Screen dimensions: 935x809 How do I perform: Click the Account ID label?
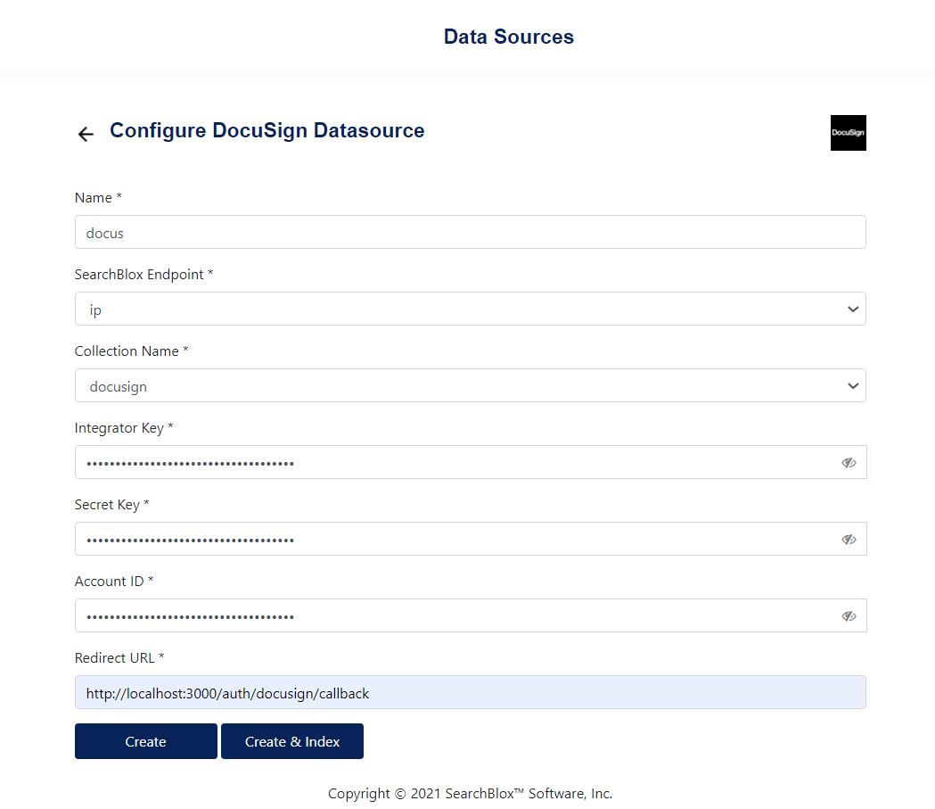click(114, 581)
